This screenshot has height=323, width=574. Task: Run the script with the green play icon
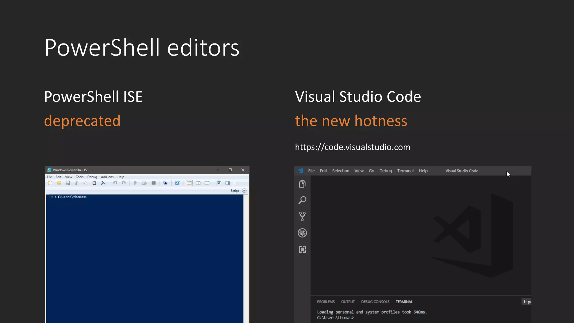coord(135,183)
